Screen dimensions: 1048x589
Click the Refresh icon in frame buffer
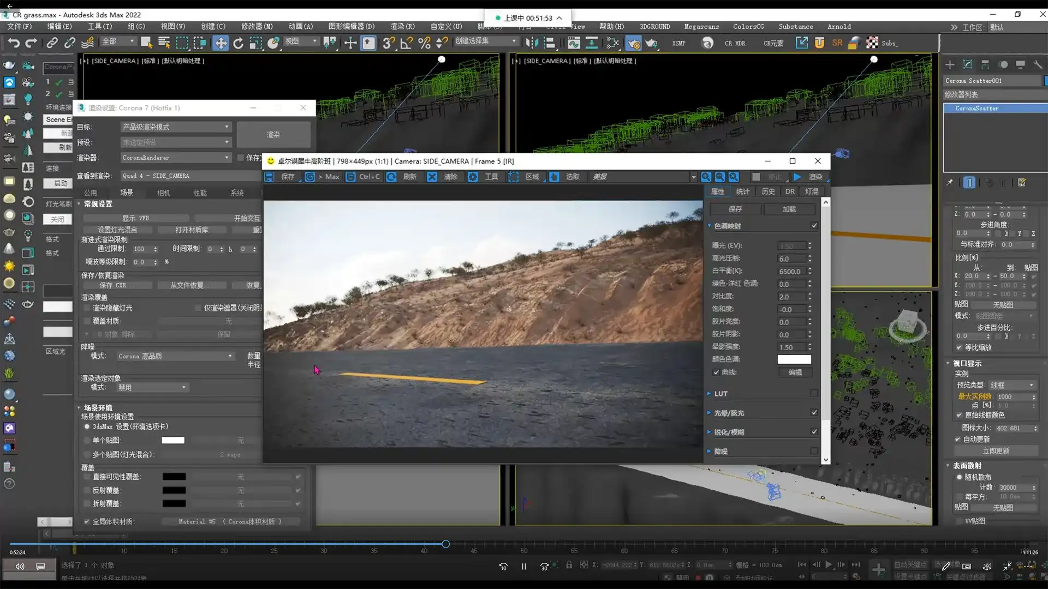(391, 177)
